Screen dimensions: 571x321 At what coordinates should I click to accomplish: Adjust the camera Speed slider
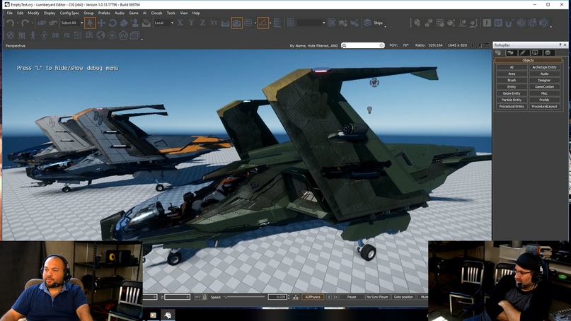point(244,297)
